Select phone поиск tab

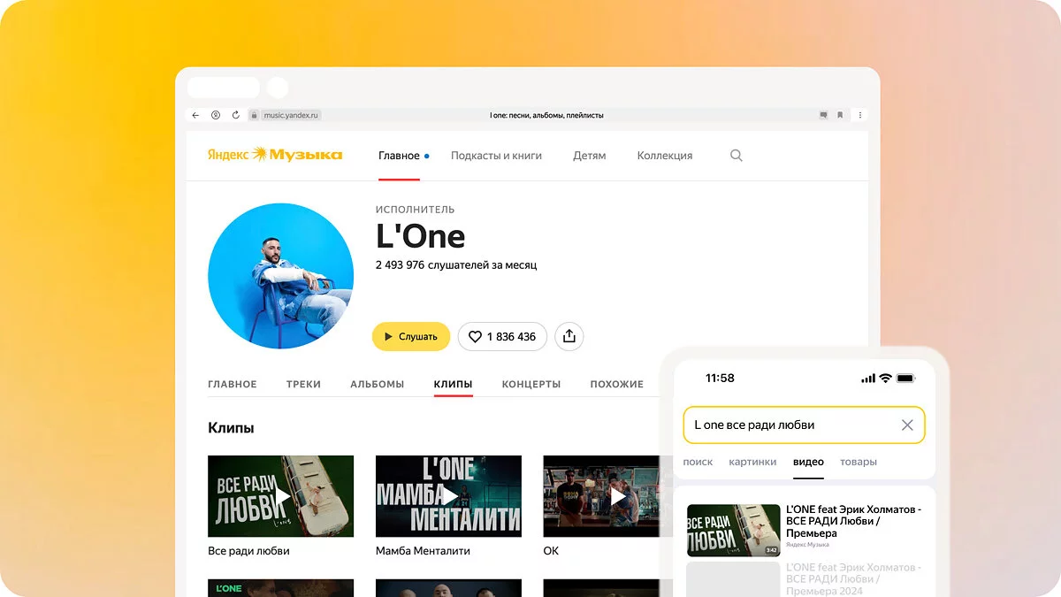(x=698, y=463)
